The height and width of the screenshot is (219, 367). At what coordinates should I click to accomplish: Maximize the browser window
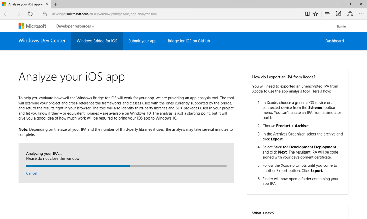[349, 4]
